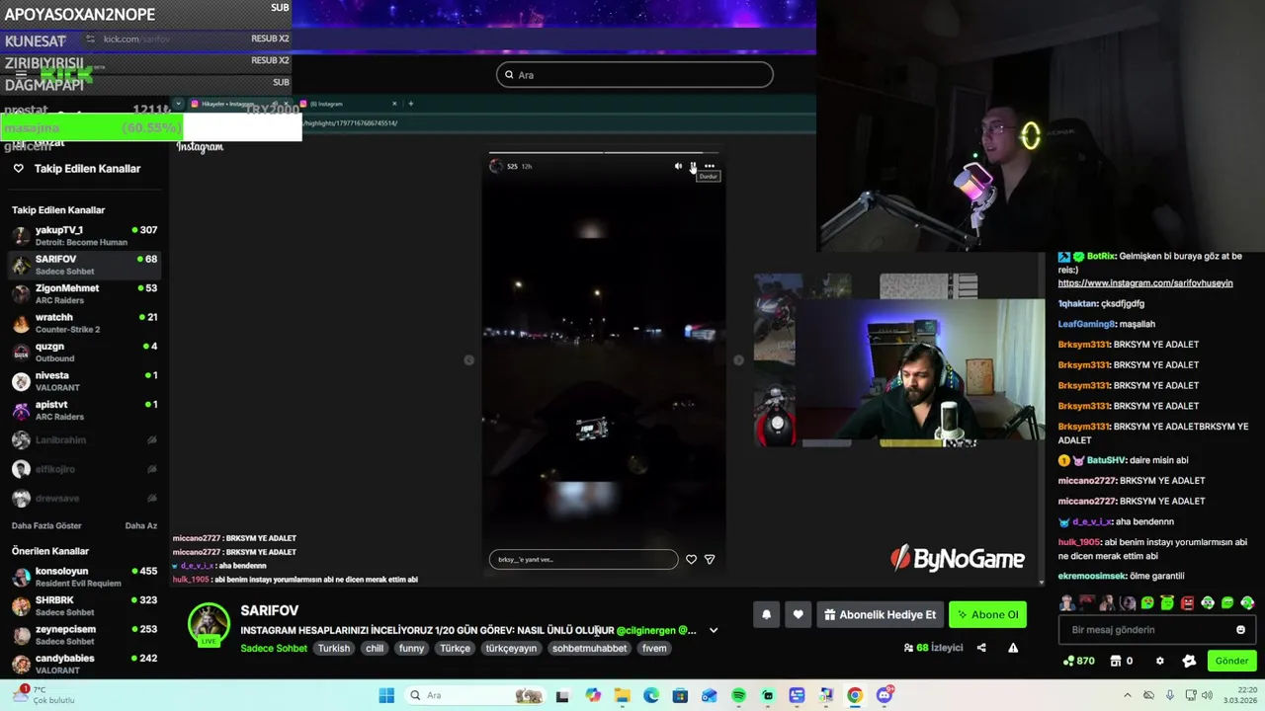Report stream with warning triangle icon
The image size is (1265, 711).
coord(1013,648)
